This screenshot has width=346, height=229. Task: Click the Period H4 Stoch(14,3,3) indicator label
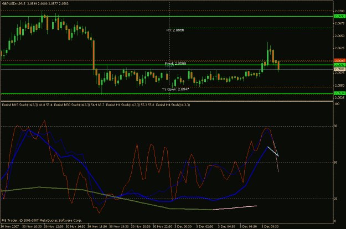[x=173, y=105]
